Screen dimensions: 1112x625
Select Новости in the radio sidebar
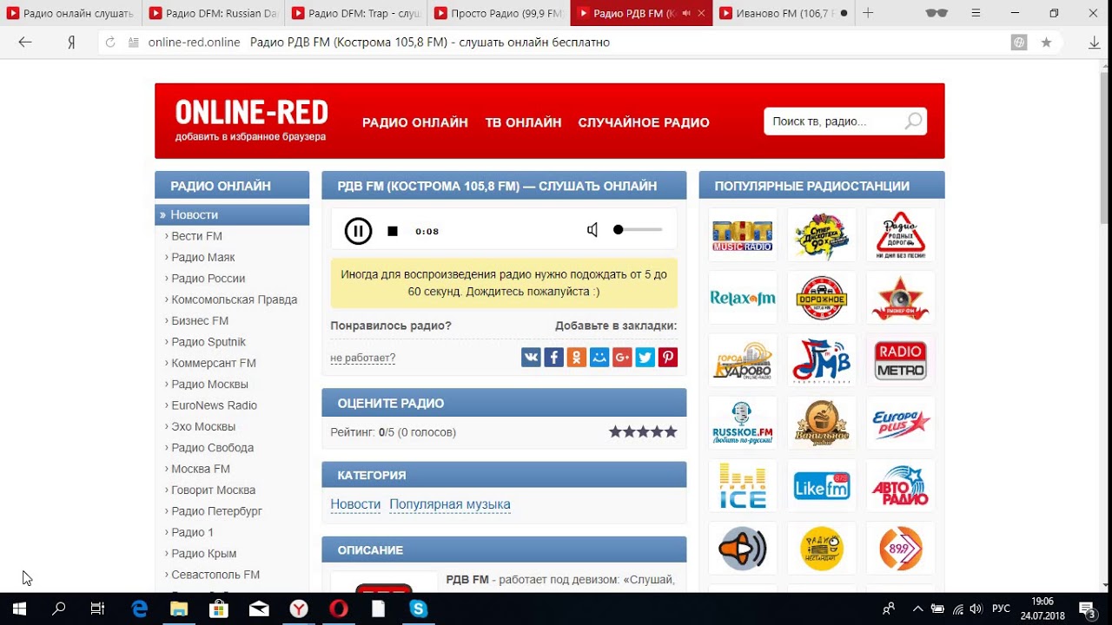232,214
